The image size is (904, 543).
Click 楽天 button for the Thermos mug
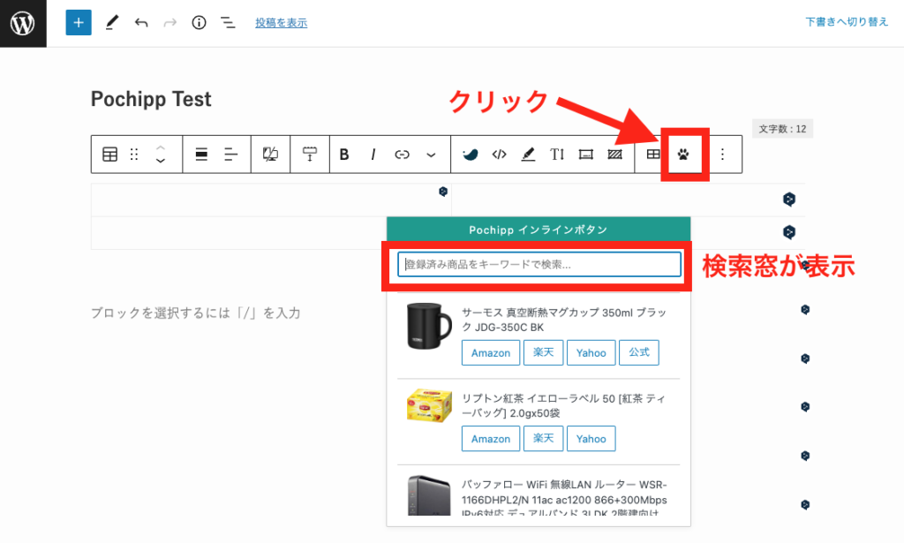[x=543, y=353]
